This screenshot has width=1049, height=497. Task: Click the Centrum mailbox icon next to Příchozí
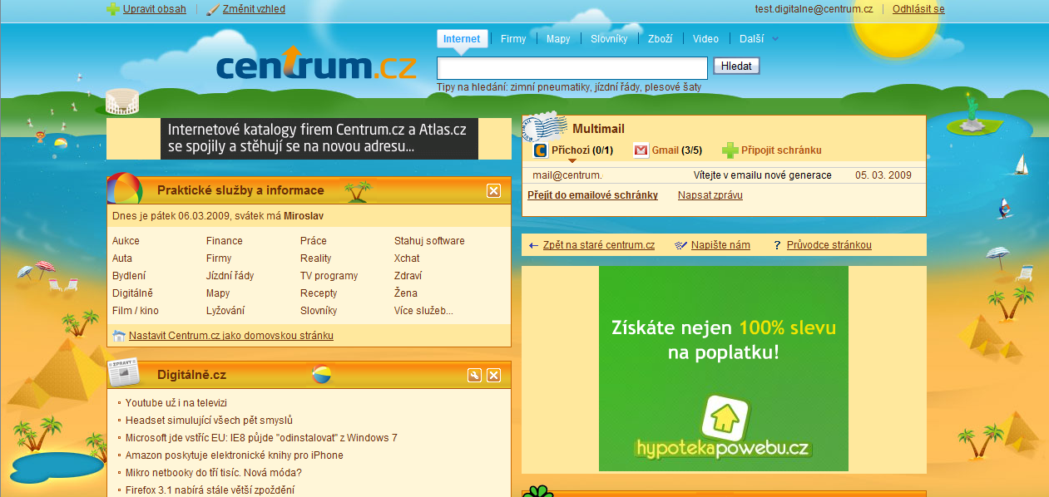point(540,150)
